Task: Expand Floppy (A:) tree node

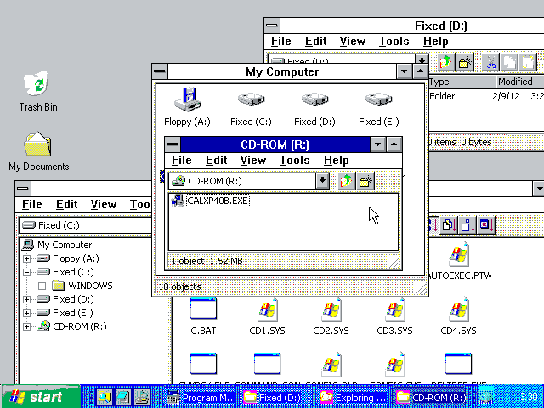Action: click(x=26, y=258)
